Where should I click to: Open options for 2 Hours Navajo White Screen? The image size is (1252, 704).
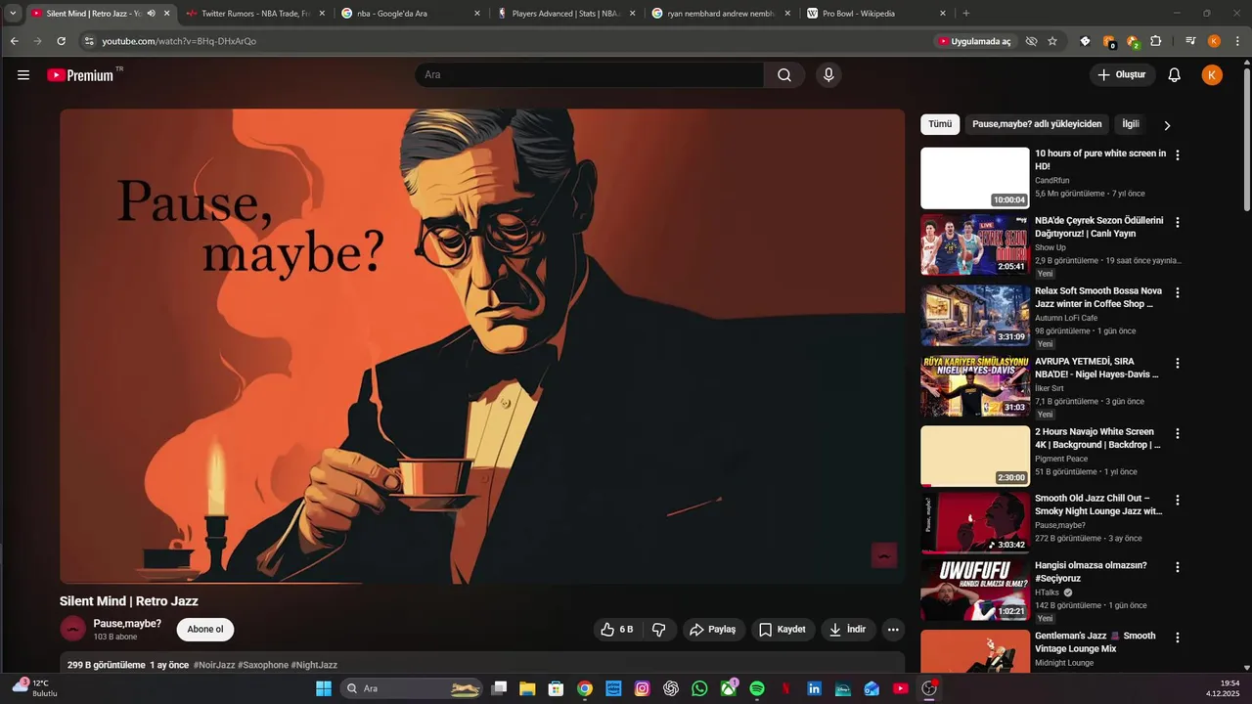point(1178,434)
